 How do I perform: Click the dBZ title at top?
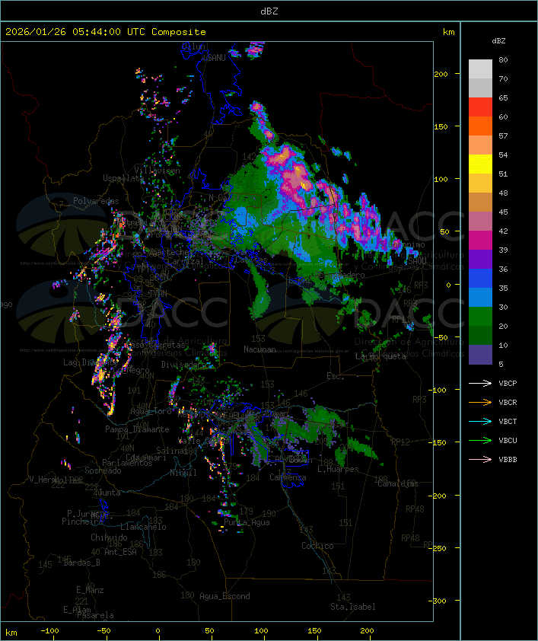(269, 11)
